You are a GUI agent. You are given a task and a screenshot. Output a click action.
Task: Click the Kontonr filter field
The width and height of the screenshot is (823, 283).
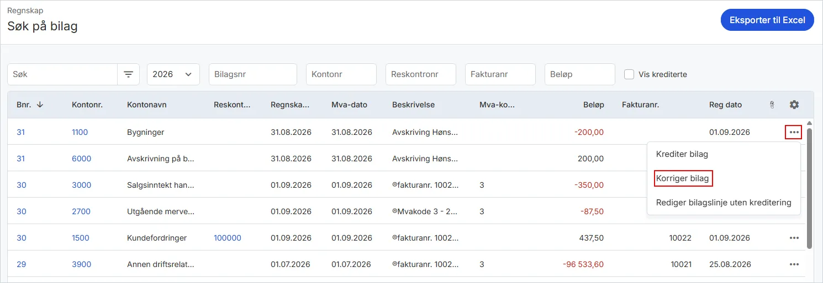click(341, 74)
